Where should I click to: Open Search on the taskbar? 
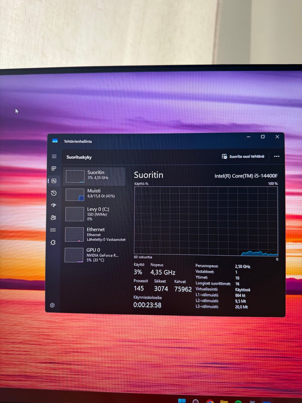point(196,401)
